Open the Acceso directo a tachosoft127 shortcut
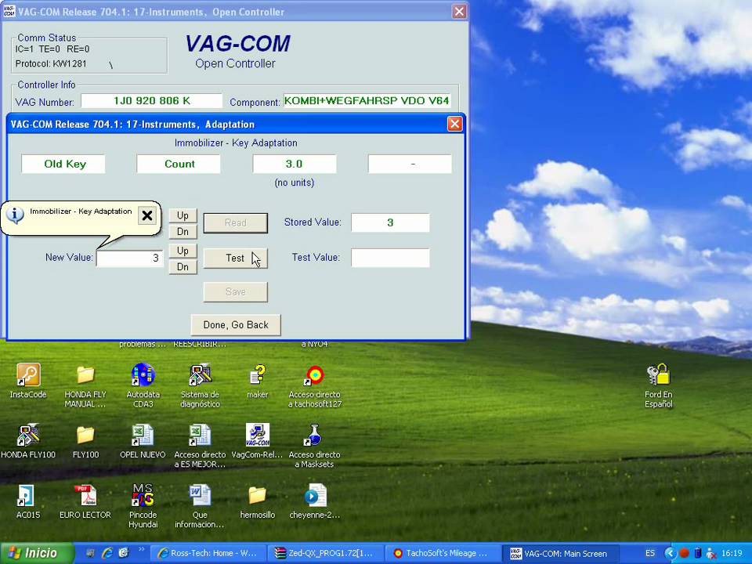752x564 pixels. coord(315,385)
